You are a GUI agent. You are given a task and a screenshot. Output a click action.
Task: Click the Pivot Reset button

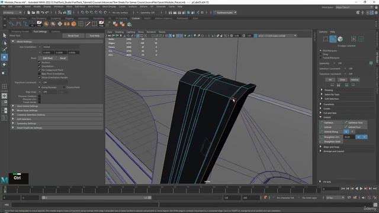coord(63,58)
